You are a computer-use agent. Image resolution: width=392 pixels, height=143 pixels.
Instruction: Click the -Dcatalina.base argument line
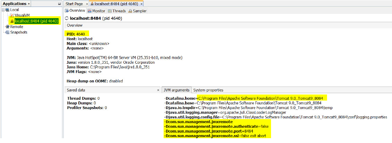[243, 103]
